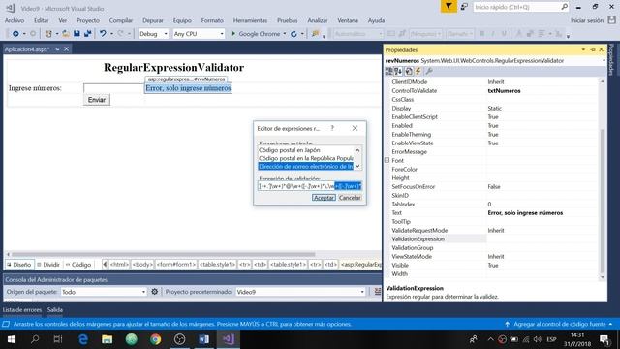Click Cancelar in the regex editor dialog
This screenshot has height=349, width=620.
350,198
